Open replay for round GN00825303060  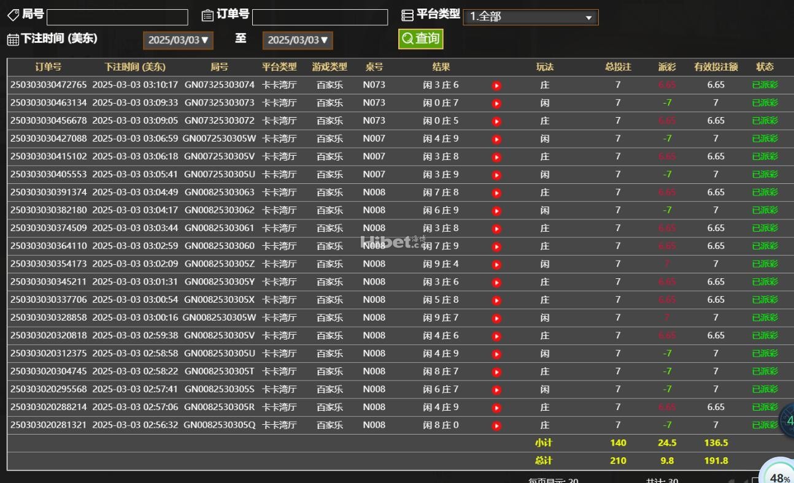[496, 247]
